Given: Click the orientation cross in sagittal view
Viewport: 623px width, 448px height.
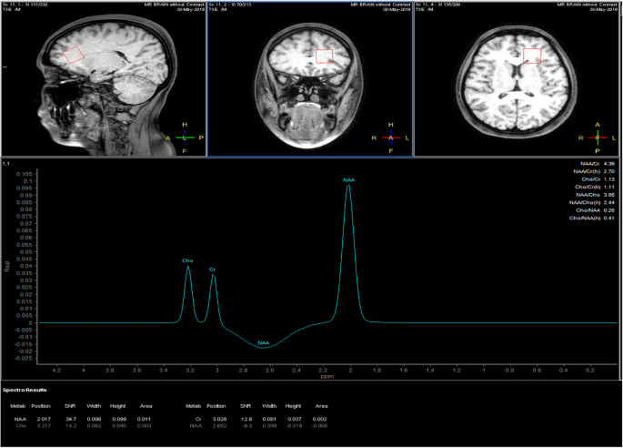Looking at the screenshot, I should point(185,137).
